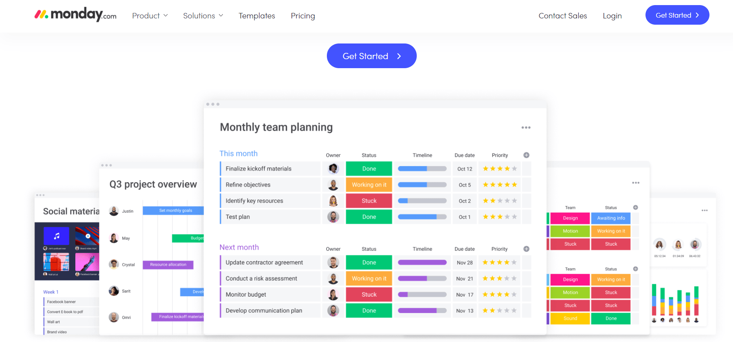This screenshot has height=342, width=733.
Task: Open options menu on the team status board
Action: (636, 183)
